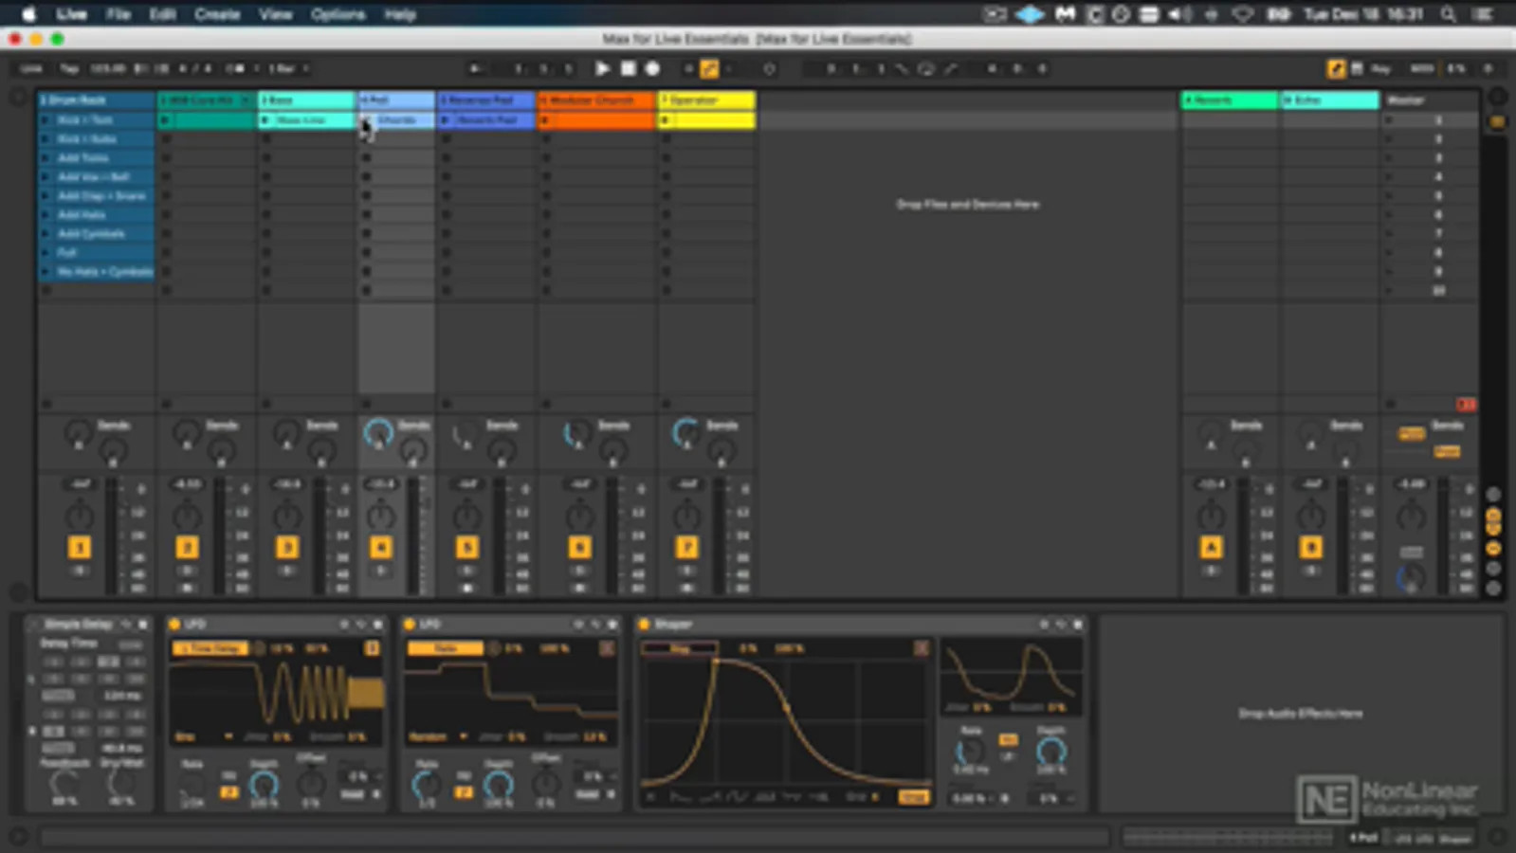Select the Echo return track header
This screenshot has height=853, width=1516.
coord(1329,100)
